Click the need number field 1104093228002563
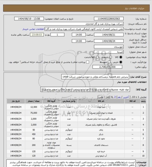This screenshot has height=167, width=152. click(x=109, y=19)
